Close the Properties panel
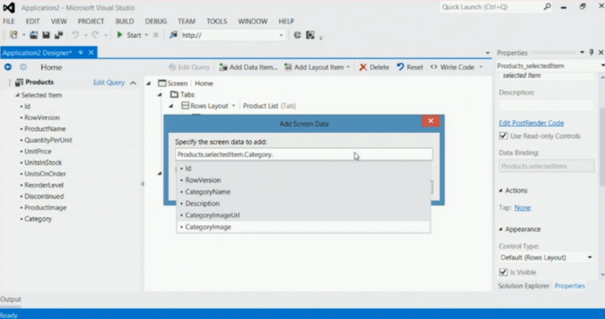605x319 pixels. pos(601,53)
